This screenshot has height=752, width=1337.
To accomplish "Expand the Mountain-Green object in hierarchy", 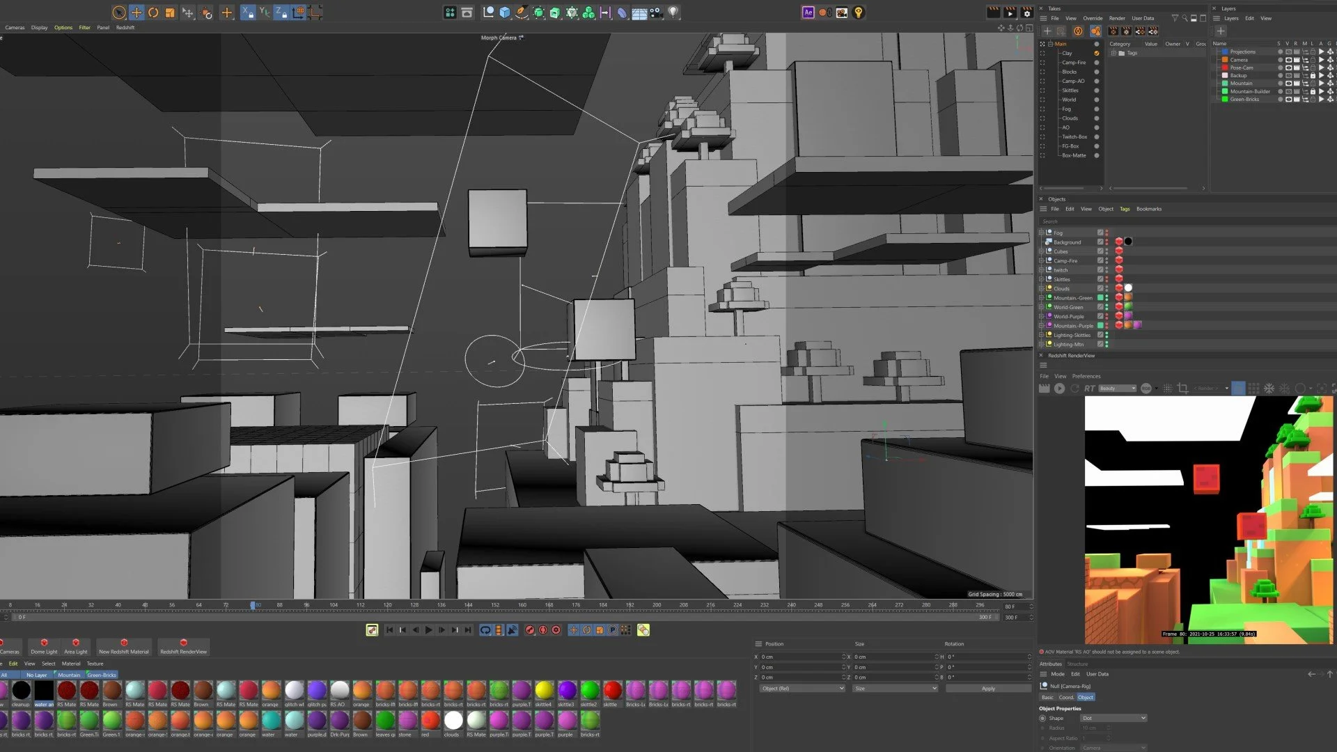I will pos(1042,298).
